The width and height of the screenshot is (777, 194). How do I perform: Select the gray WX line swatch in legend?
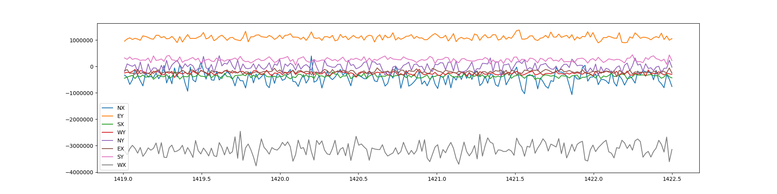[108, 165]
